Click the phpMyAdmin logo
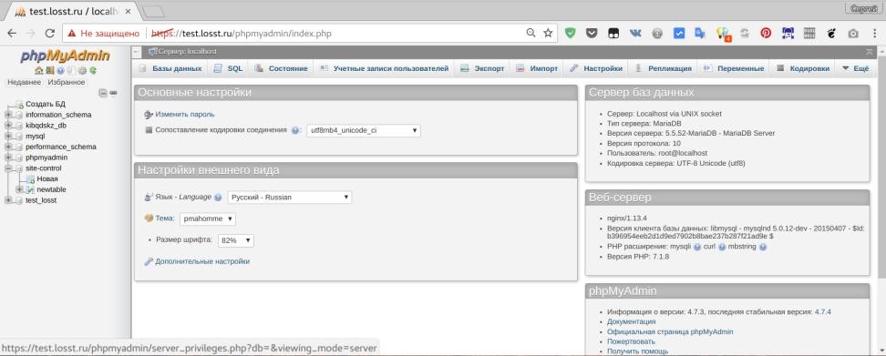 [65, 56]
